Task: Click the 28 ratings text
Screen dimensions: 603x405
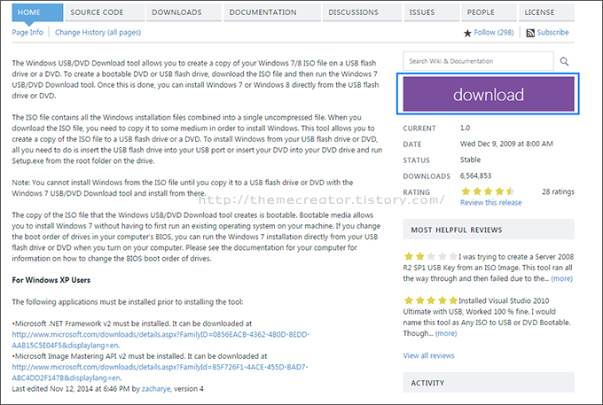Action: click(558, 191)
